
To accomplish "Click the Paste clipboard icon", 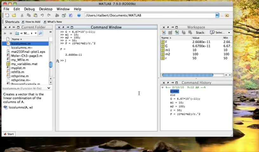I will click(35, 15).
